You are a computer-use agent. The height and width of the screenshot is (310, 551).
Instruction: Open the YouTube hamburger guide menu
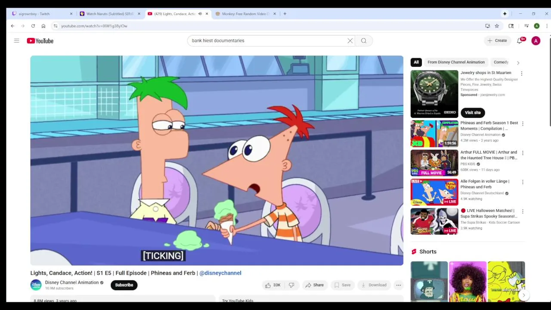click(16, 40)
